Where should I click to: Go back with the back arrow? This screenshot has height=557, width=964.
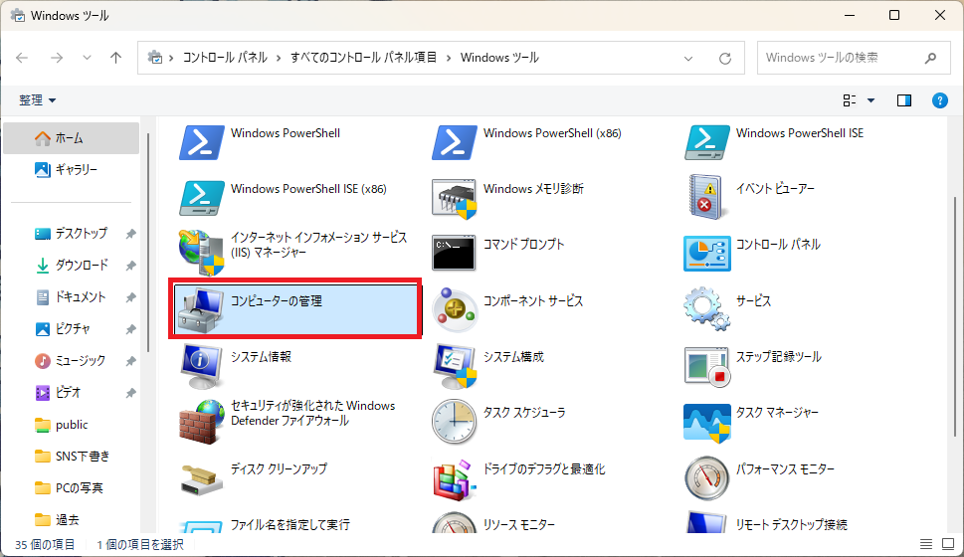click(22, 58)
